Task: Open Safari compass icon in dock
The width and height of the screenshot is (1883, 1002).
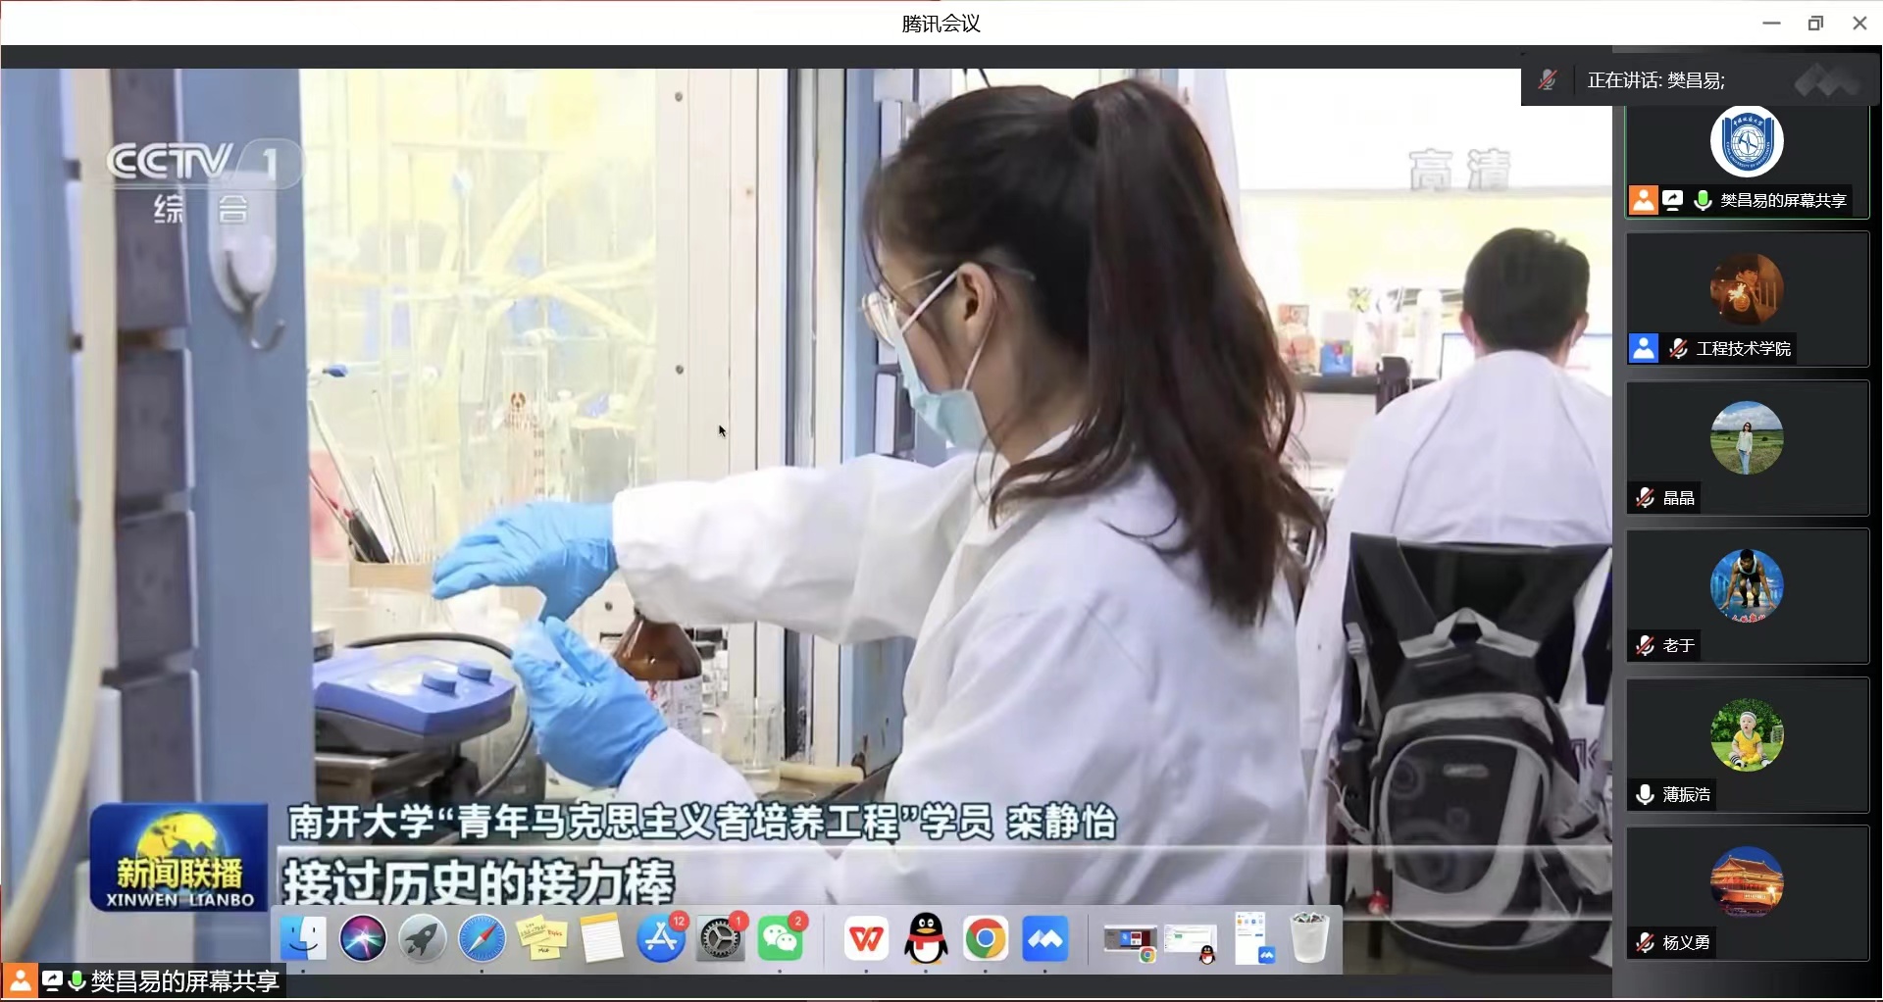Action: (x=483, y=940)
